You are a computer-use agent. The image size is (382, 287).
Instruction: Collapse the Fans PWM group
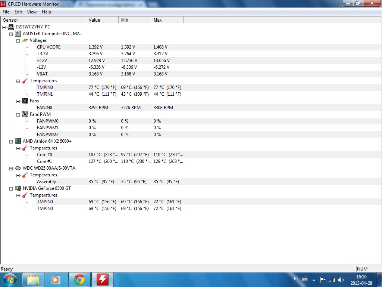[x=18, y=115]
